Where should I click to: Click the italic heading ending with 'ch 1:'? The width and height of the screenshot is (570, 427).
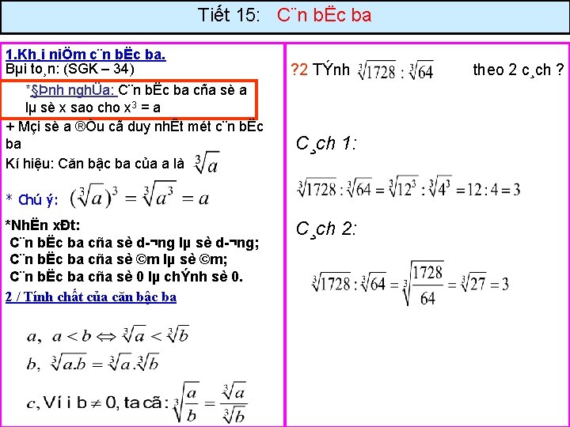(x=326, y=143)
